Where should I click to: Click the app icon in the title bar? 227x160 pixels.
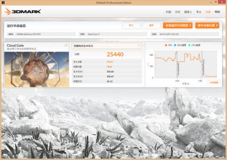pyautogui.click(x=3, y=2)
